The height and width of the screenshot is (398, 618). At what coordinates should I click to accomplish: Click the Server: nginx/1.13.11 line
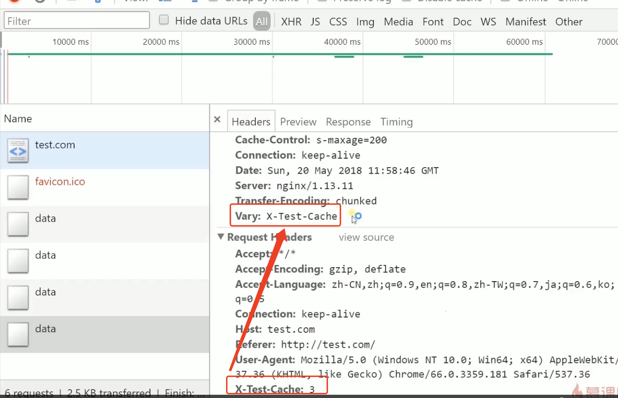294,186
